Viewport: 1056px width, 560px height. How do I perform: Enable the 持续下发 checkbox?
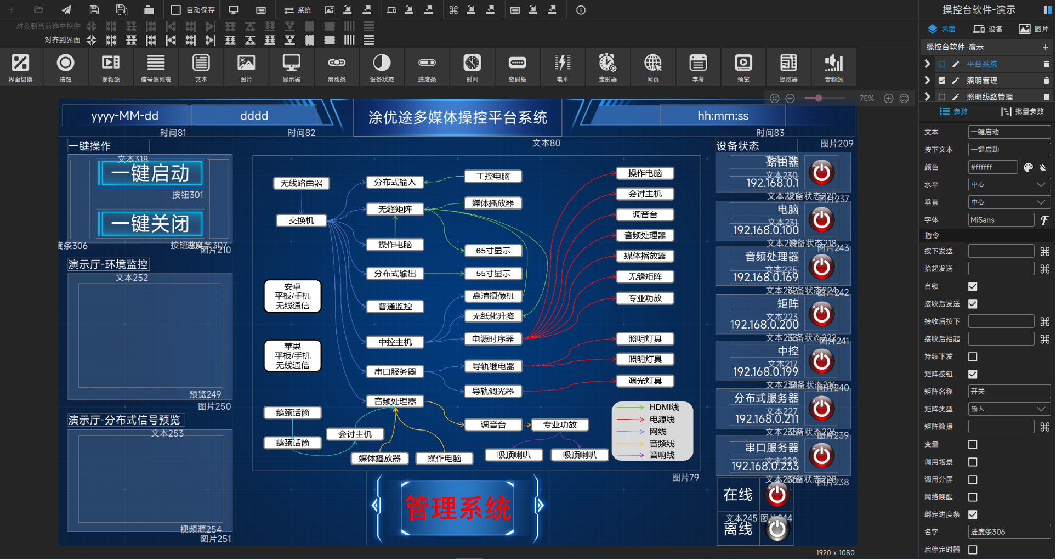pos(973,357)
